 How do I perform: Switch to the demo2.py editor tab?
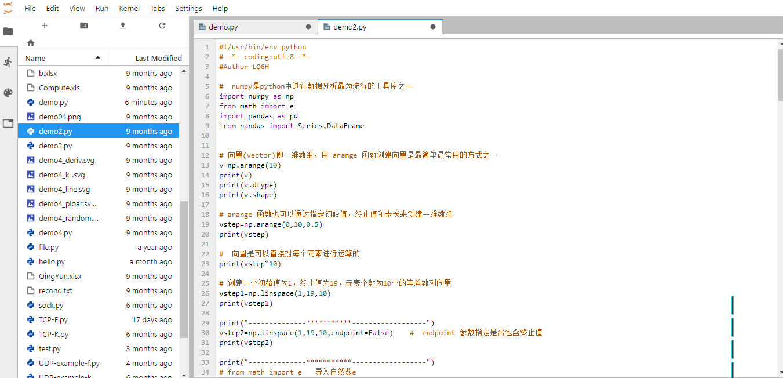[x=380, y=27]
